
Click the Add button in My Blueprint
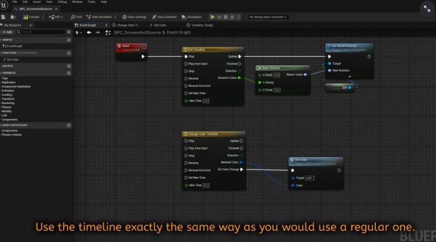point(7,32)
